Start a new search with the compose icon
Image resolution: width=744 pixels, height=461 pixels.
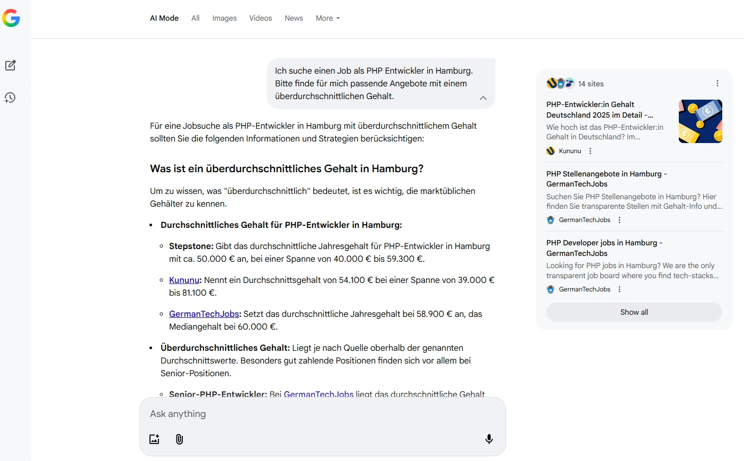11,65
